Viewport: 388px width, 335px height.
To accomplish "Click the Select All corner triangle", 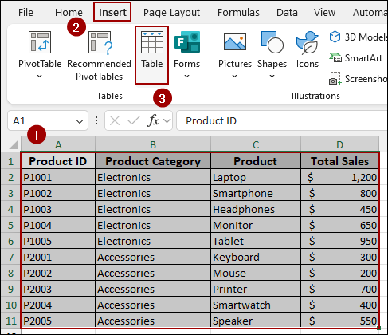I will coord(14,144).
